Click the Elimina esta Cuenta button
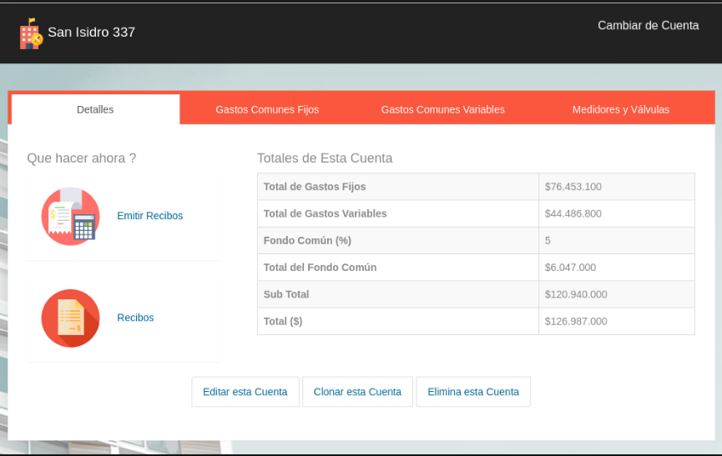Screen dimensions: 722x456 [473, 392]
